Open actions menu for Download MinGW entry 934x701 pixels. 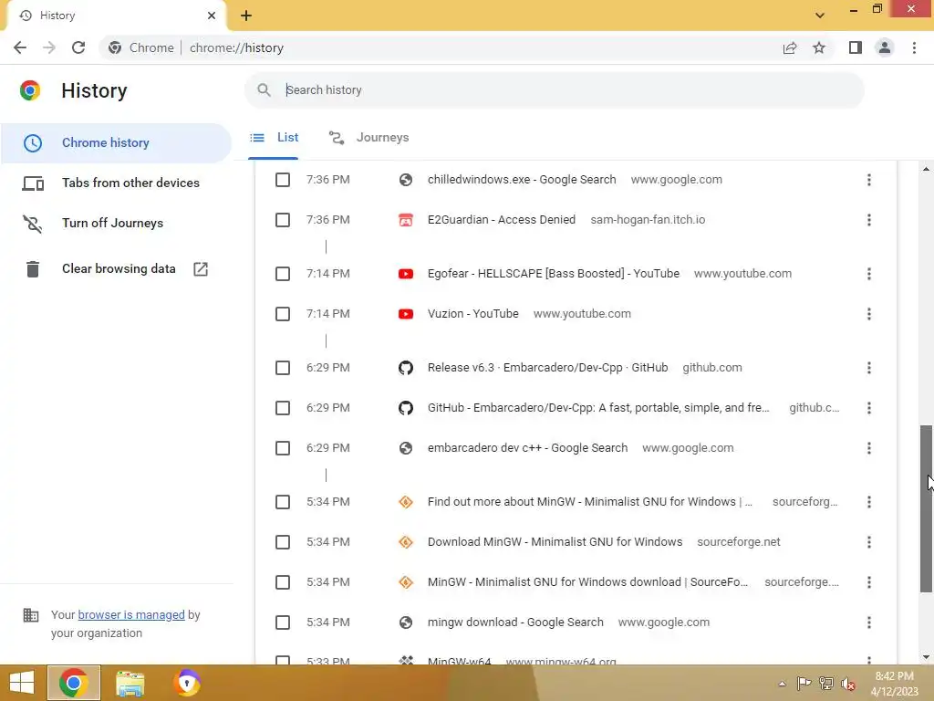click(869, 542)
